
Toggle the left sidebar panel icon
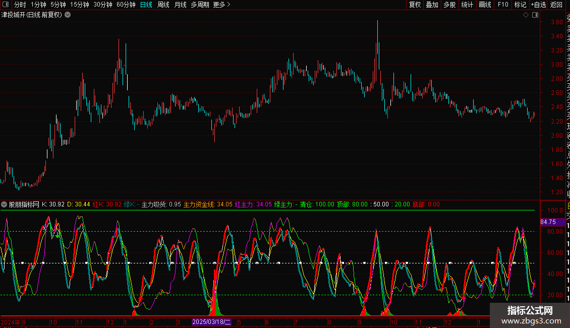[5, 5]
